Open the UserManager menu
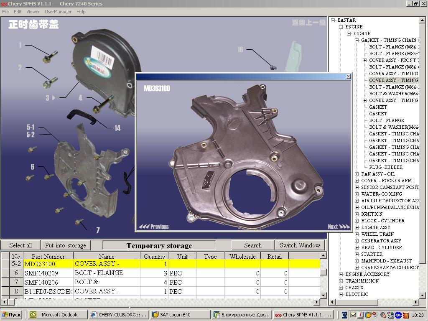 (58, 12)
